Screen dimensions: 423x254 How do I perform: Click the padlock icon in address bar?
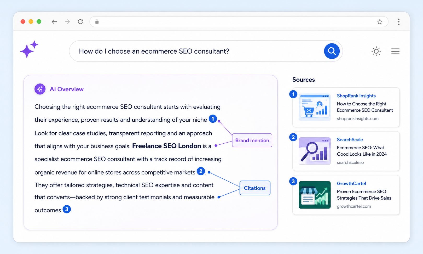[97, 22]
